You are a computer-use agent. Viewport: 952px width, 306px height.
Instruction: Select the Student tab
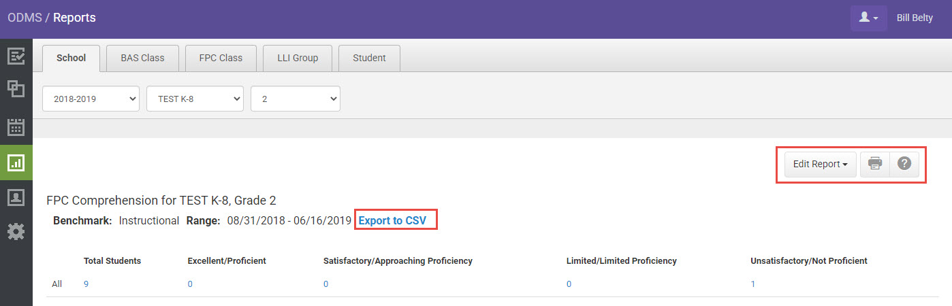[369, 58]
